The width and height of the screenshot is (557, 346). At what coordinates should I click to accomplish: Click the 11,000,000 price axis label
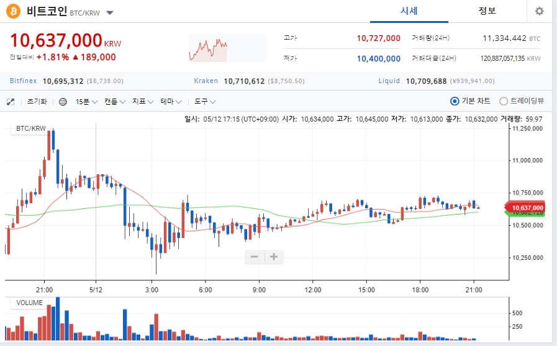pos(528,161)
